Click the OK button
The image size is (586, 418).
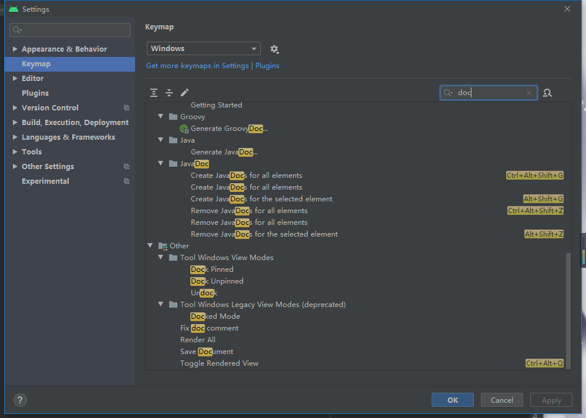[x=453, y=400]
